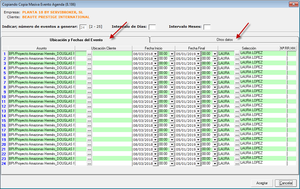The height and width of the screenshot is (189, 300).
Task: Open row 12 Fecha Inicio date dropdown
Action: coord(155,106)
